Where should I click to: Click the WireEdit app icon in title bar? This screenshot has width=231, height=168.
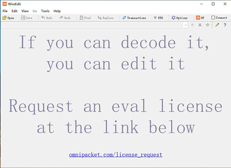pos(5,4)
